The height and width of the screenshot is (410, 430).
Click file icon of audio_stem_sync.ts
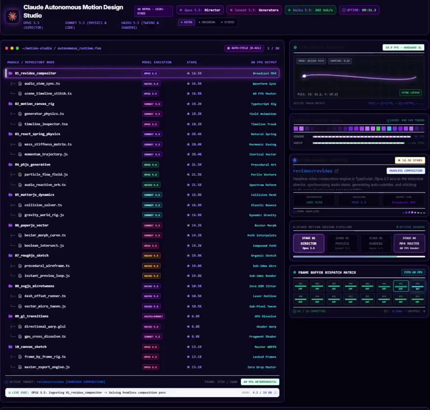[20, 83]
